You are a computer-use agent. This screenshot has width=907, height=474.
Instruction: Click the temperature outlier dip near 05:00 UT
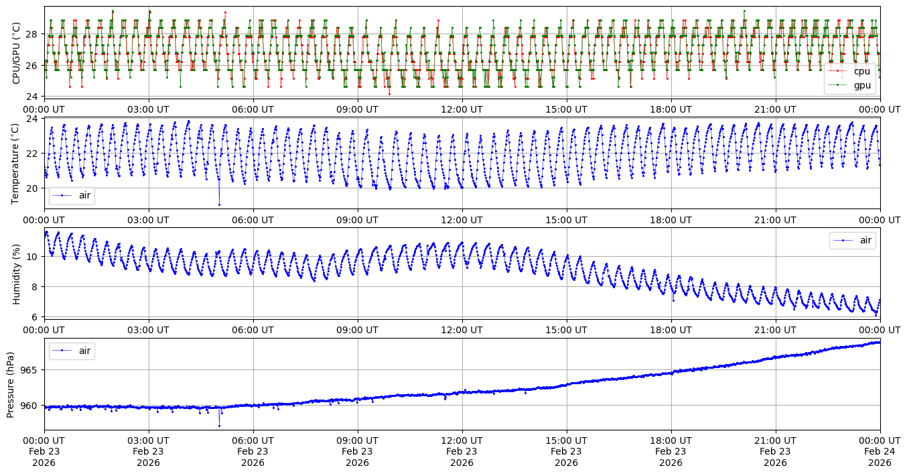219,204
